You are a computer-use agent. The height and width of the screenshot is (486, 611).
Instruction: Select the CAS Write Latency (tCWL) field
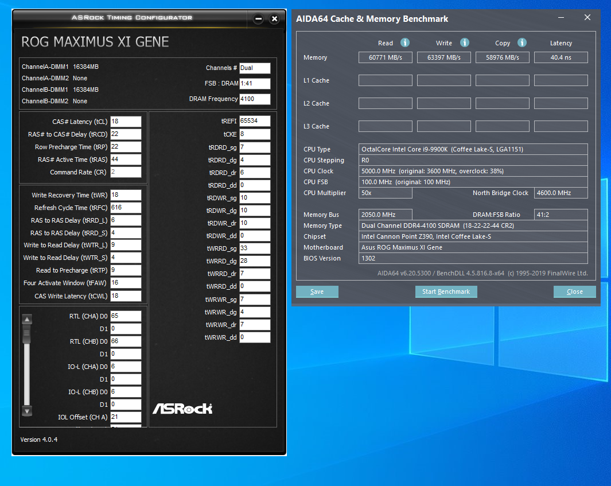point(126,296)
